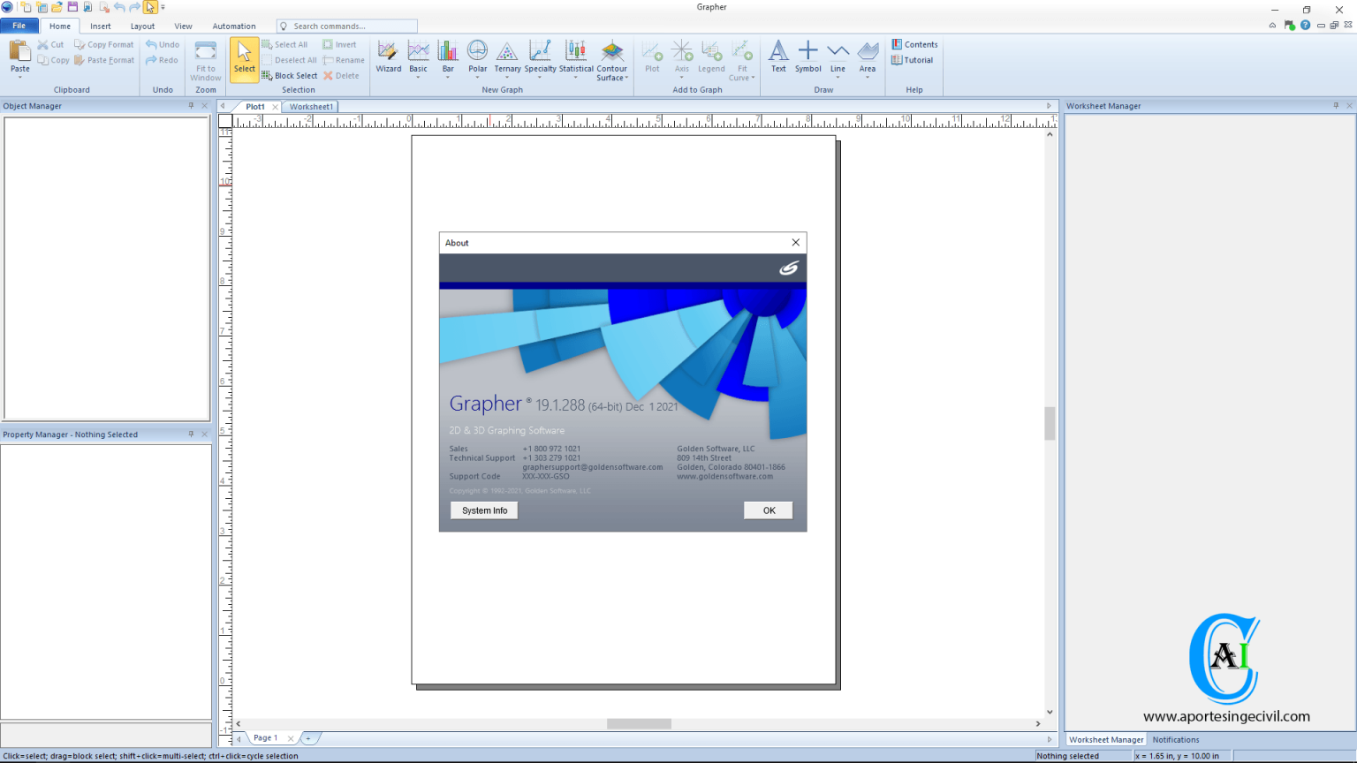Open the Contents help
The width and height of the screenshot is (1357, 763).
click(915, 44)
